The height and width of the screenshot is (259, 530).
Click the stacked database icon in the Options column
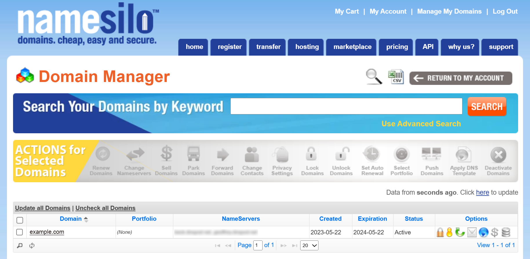pos(506,232)
